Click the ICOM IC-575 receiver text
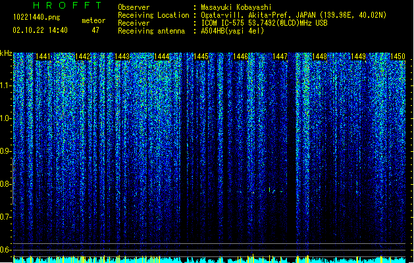The image size is (414, 263). 264,23
